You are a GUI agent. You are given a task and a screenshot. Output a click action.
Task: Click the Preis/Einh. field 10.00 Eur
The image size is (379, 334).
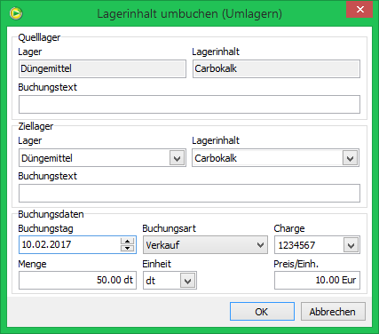(x=317, y=280)
